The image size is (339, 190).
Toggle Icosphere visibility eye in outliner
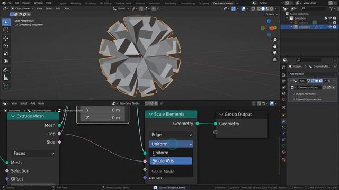330,27
